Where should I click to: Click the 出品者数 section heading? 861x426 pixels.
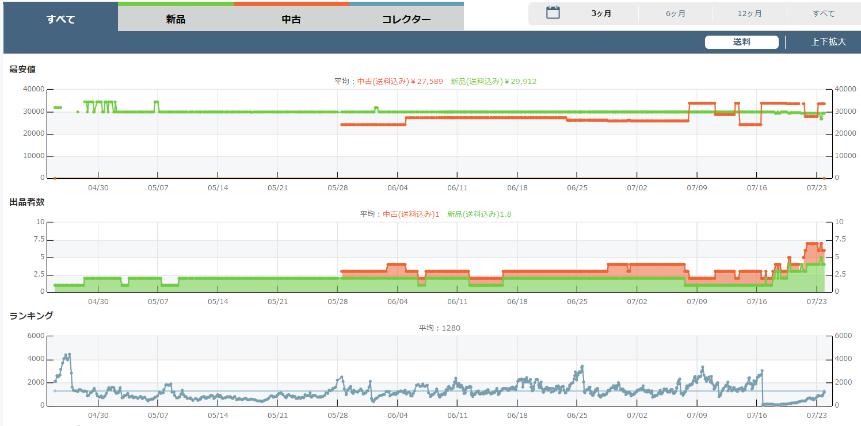point(26,202)
